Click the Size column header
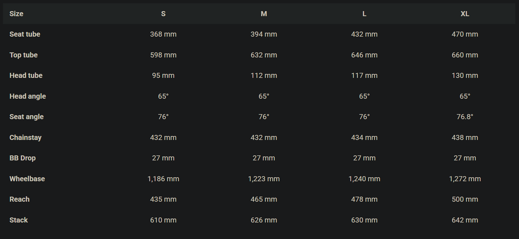Screen dimensions: 519x239 (16, 14)
